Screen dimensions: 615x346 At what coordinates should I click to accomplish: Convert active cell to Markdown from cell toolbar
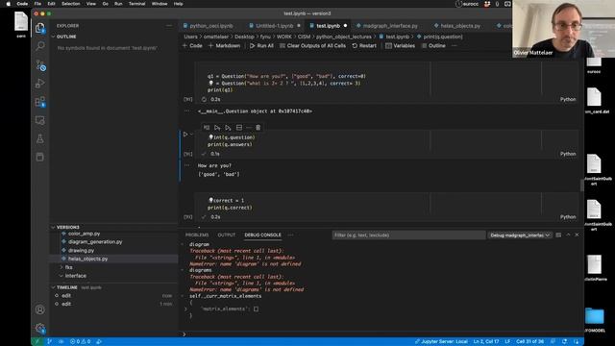click(207, 128)
